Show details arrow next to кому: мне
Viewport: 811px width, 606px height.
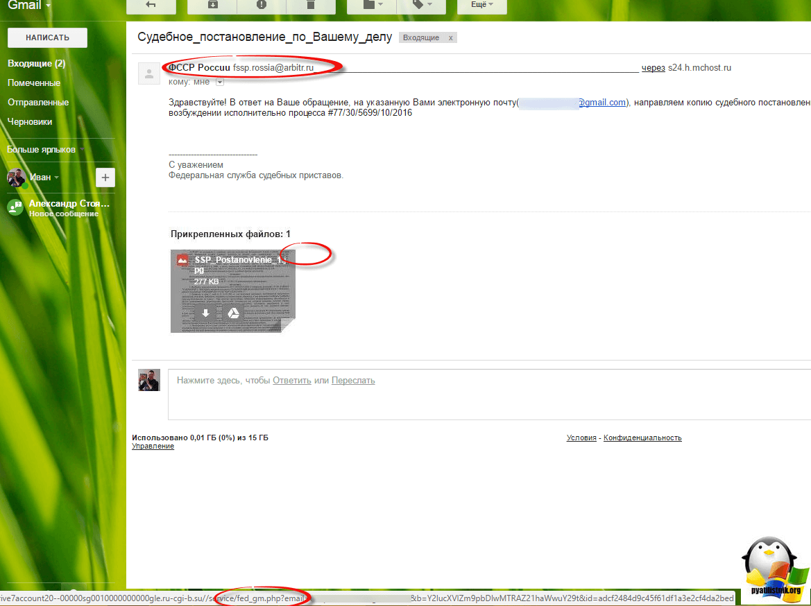tap(220, 82)
